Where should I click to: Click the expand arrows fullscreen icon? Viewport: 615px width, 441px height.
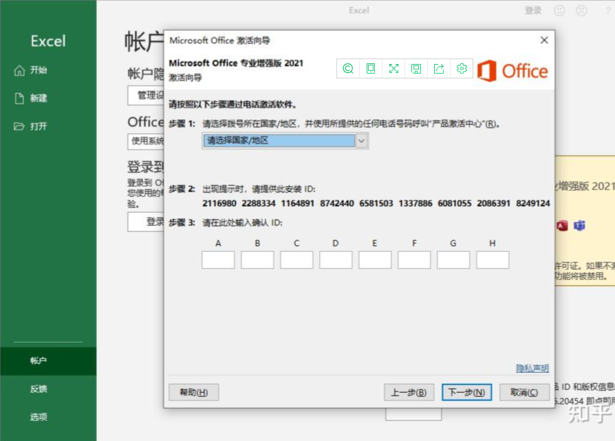(393, 69)
